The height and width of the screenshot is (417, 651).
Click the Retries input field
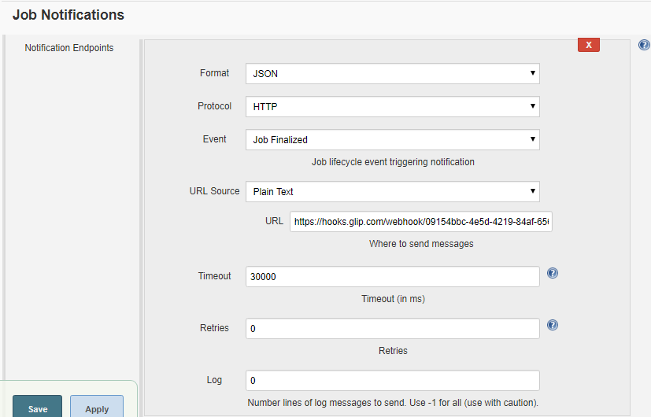(x=392, y=329)
